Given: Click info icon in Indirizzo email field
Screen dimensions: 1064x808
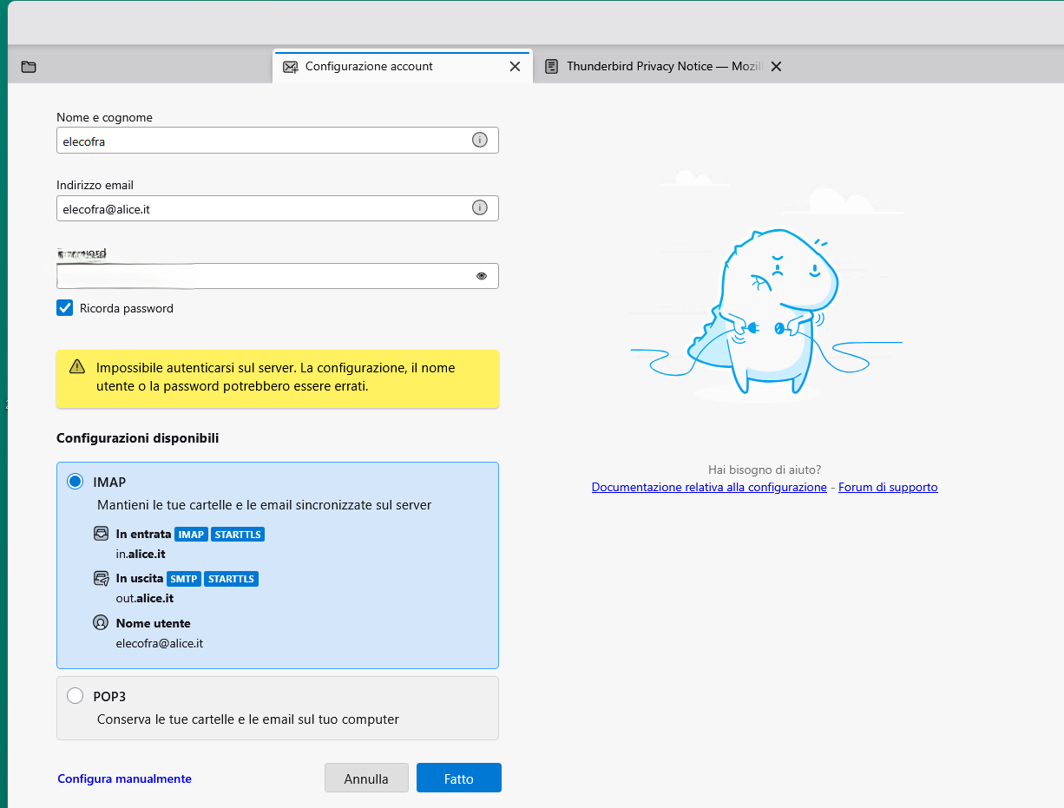Looking at the screenshot, I should pos(479,207).
